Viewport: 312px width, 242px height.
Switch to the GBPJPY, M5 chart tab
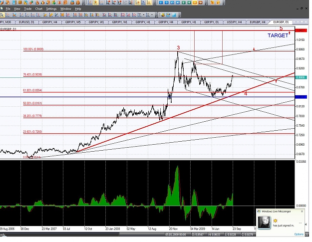click(73, 22)
